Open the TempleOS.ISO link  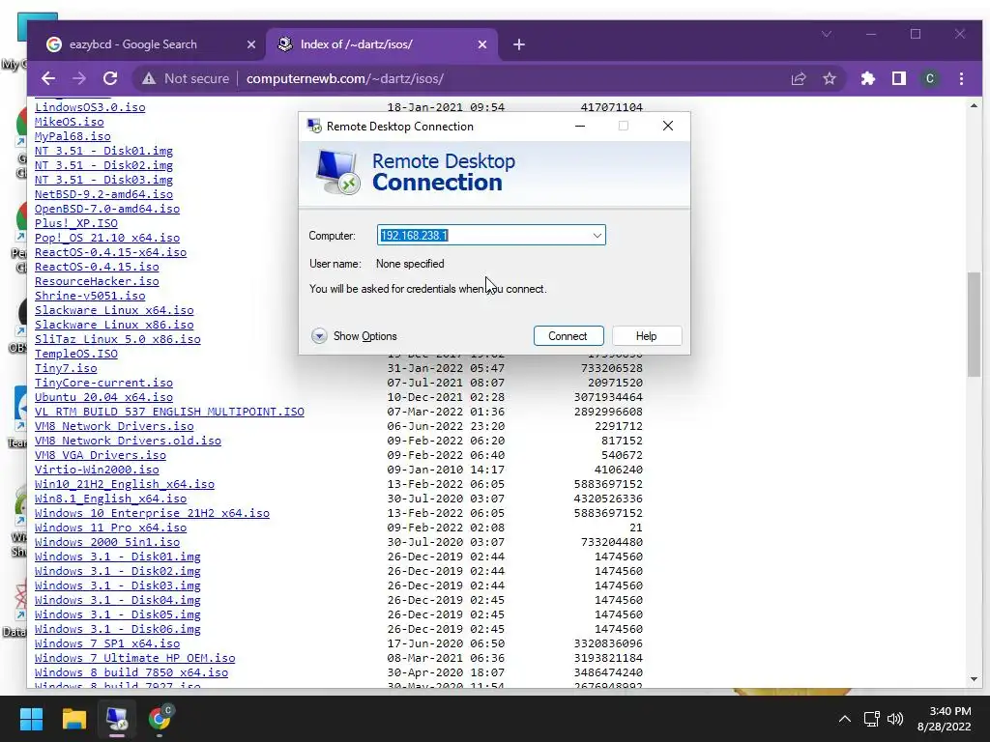pyautogui.click(x=75, y=354)
